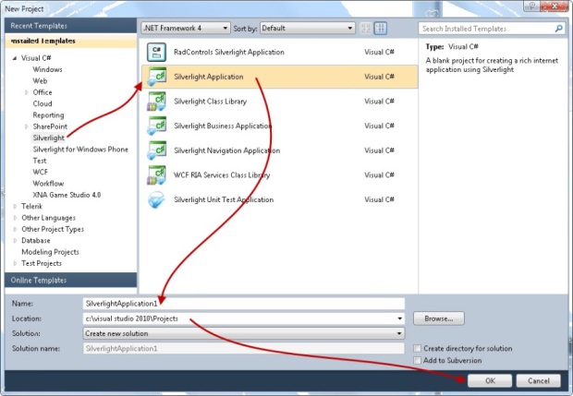Switch to medium icons view
The width and height of the screenshot is (573, 396).
coord(381,28)
